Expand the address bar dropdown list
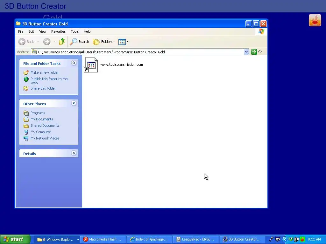326x244 pixels. (x=246, y=52)
